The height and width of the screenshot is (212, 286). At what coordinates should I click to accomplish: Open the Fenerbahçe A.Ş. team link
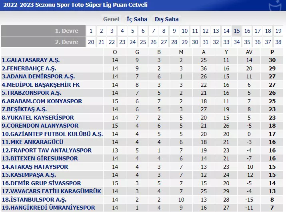click(x=29, y=68)
